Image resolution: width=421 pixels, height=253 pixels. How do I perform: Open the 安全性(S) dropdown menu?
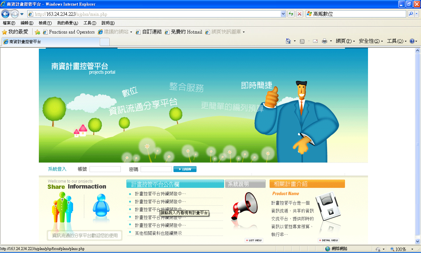click(x=371, y=41)
